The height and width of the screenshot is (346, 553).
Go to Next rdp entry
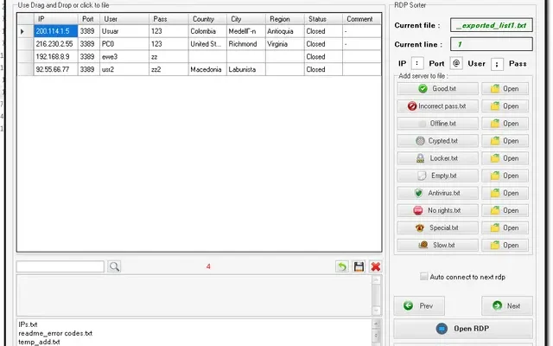coord(506,305)
